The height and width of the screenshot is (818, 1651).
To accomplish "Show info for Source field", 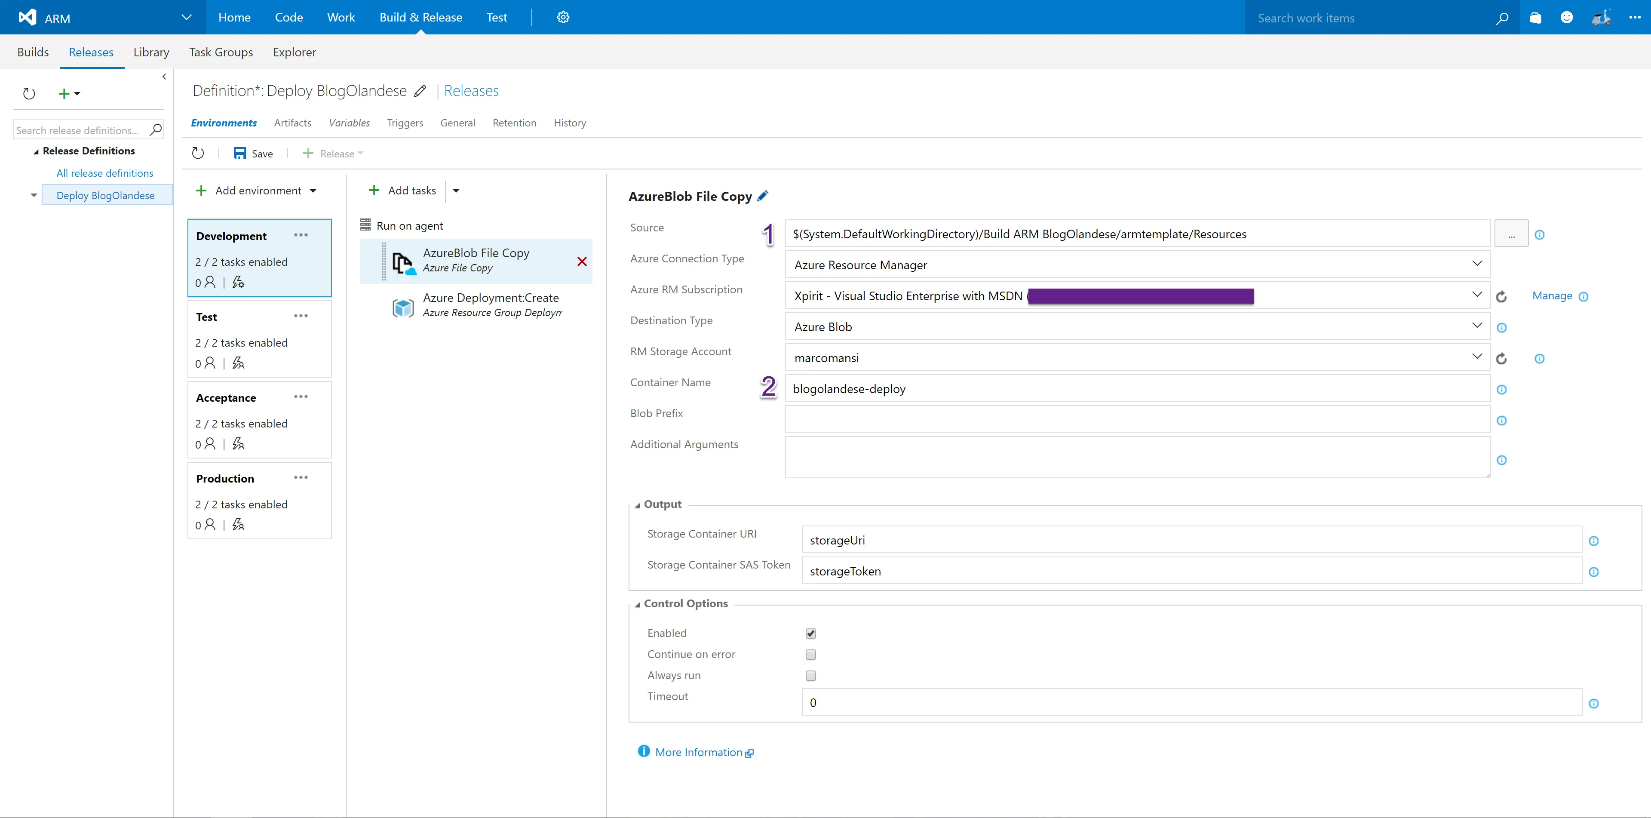I will point(1540,235).
